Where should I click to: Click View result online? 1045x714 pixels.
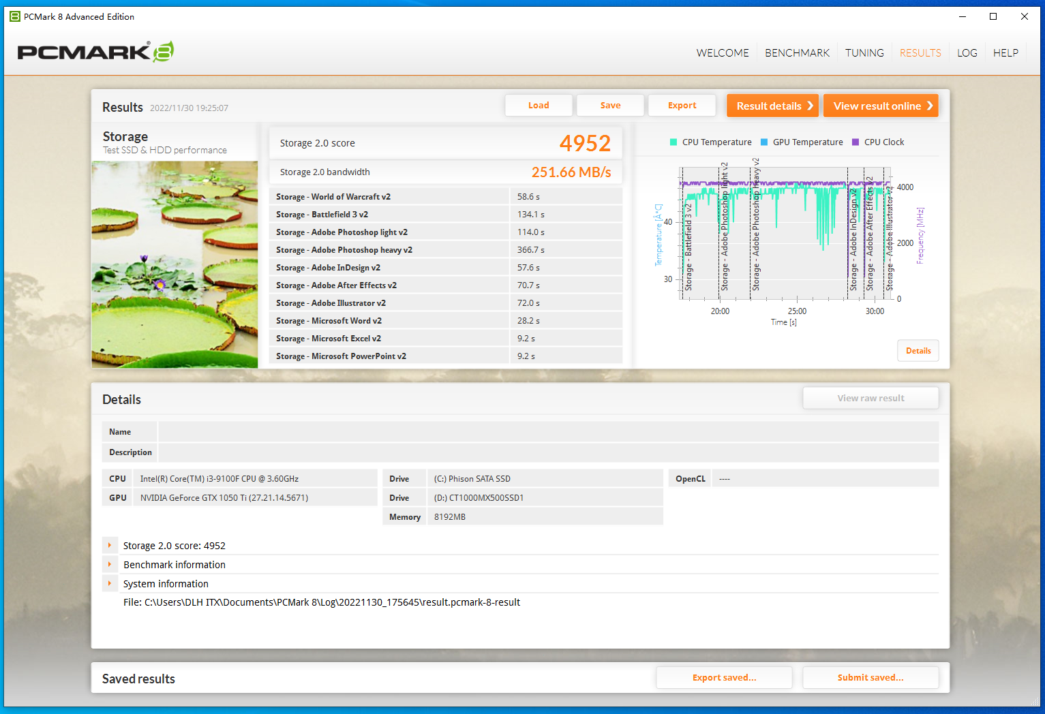click(x=881, y=106)
